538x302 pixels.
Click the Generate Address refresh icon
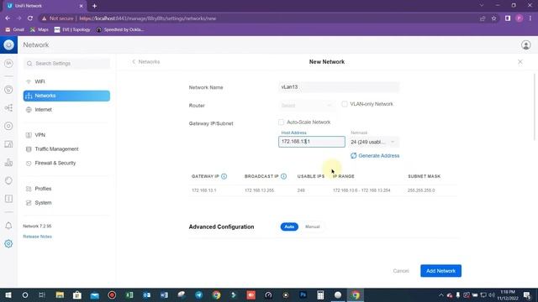point(353,156)
